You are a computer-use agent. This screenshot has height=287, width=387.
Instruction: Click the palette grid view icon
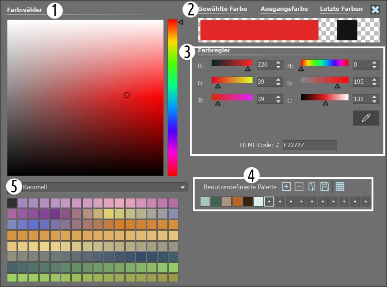(x=340, y=186)
